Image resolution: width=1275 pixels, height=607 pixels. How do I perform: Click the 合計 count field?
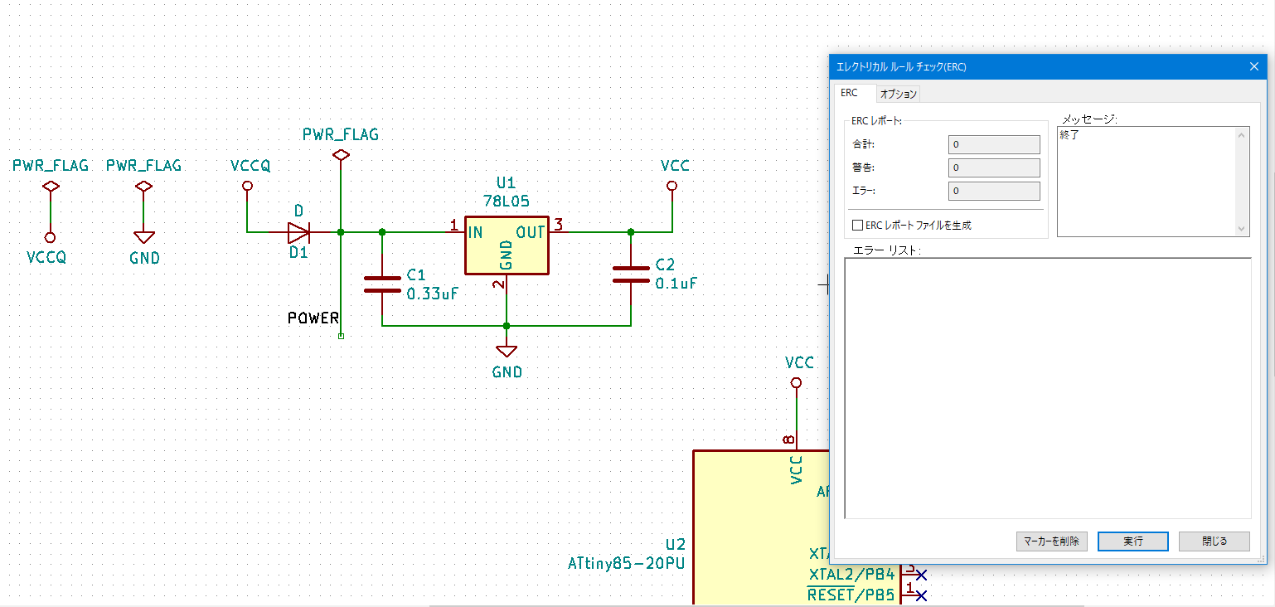point(994,144)
